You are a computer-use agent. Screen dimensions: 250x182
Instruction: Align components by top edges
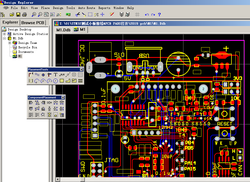(31, 109)
